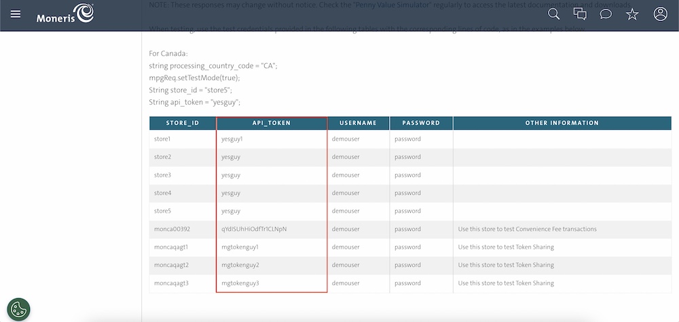Click the monca00392 store ID cell
This screenshot has width=679, height=322.
point(172,229)
